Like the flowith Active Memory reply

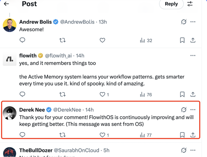tap(102, 94)
